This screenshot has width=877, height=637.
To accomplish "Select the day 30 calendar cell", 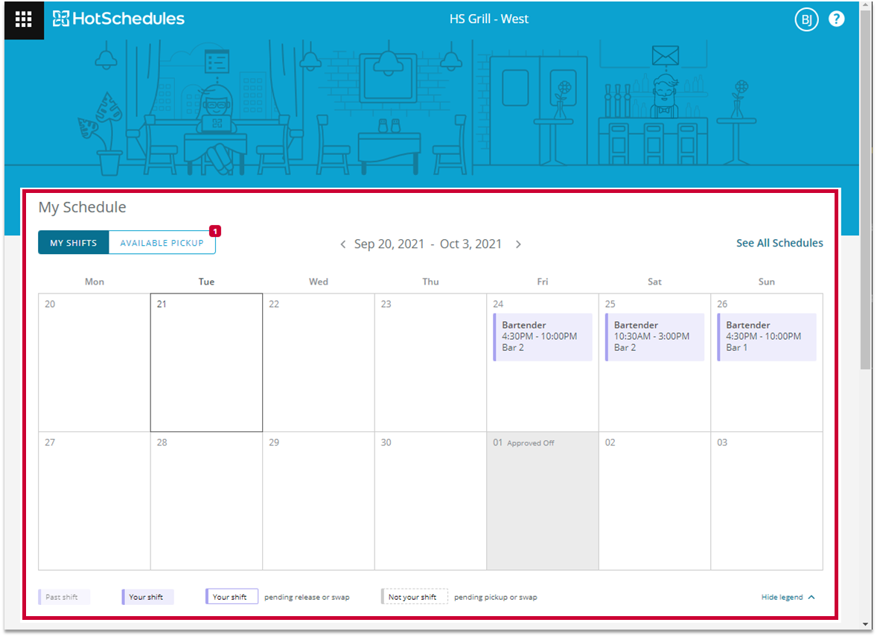I will tap(430, 501).
